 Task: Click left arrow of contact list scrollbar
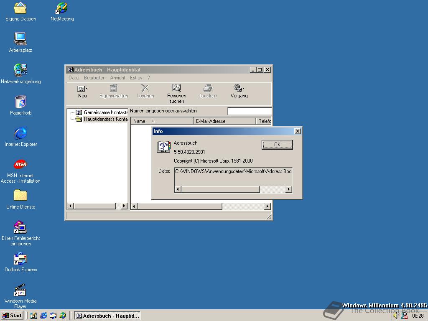134,206
